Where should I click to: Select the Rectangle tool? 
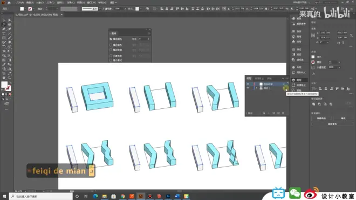tap(4, 38)
